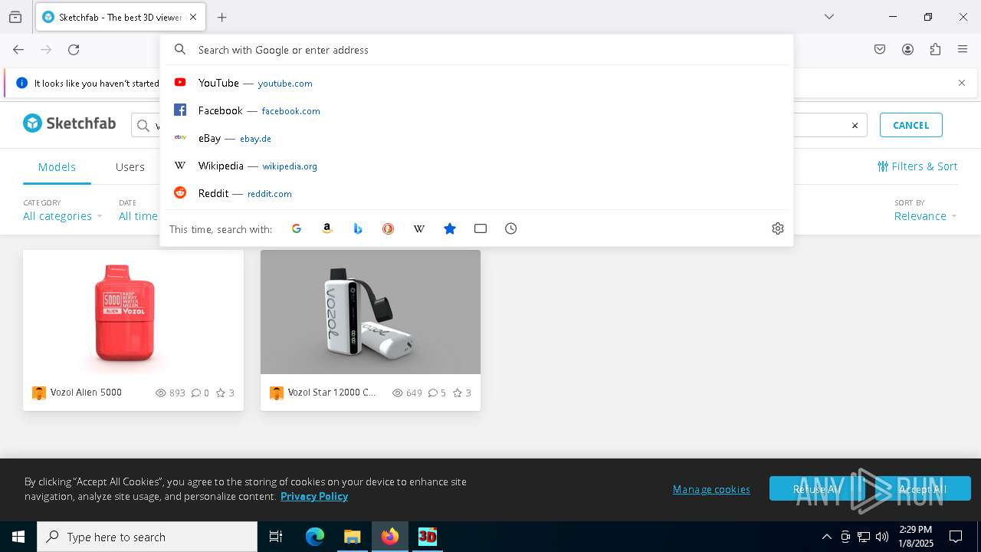
Task: Choose the Facebook suggestion
Action: tap(477, 110)
